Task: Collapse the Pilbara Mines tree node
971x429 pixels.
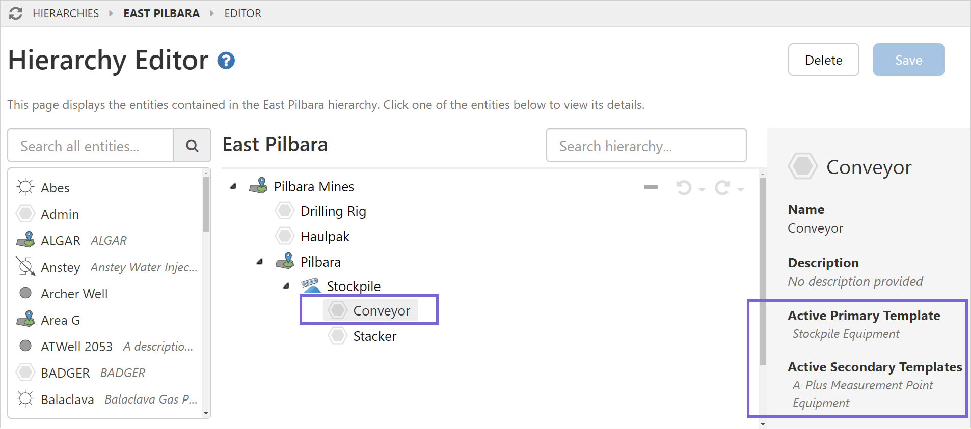Action: [x=233, y=186]
